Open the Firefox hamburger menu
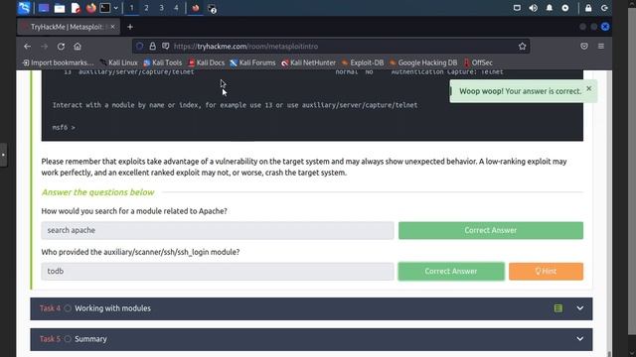The image size is (636, 357). 601,47
